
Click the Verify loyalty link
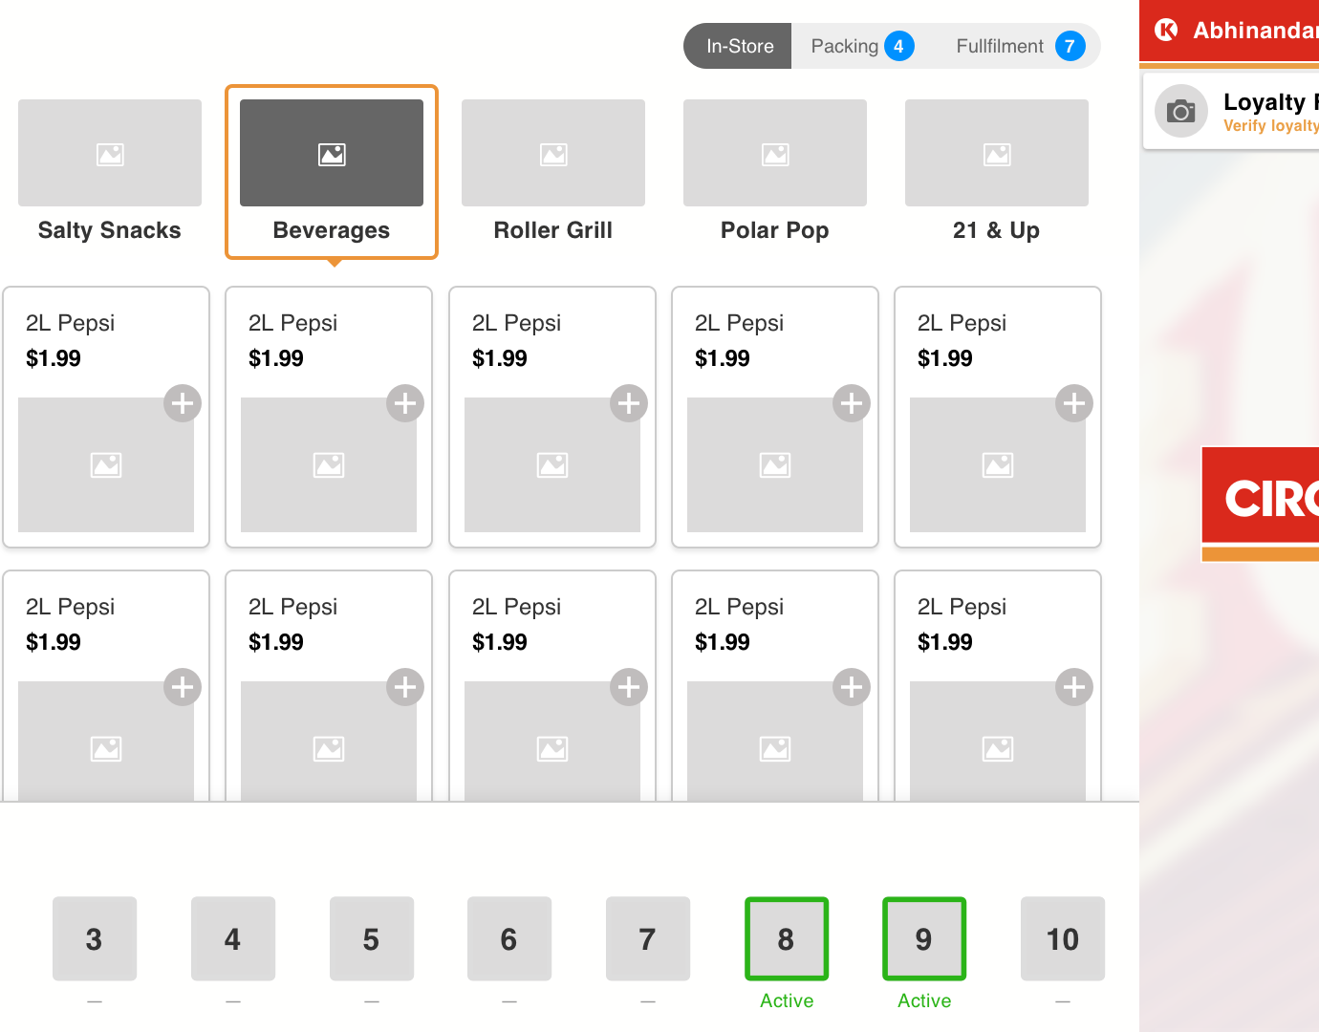[x=1270, y=126]
